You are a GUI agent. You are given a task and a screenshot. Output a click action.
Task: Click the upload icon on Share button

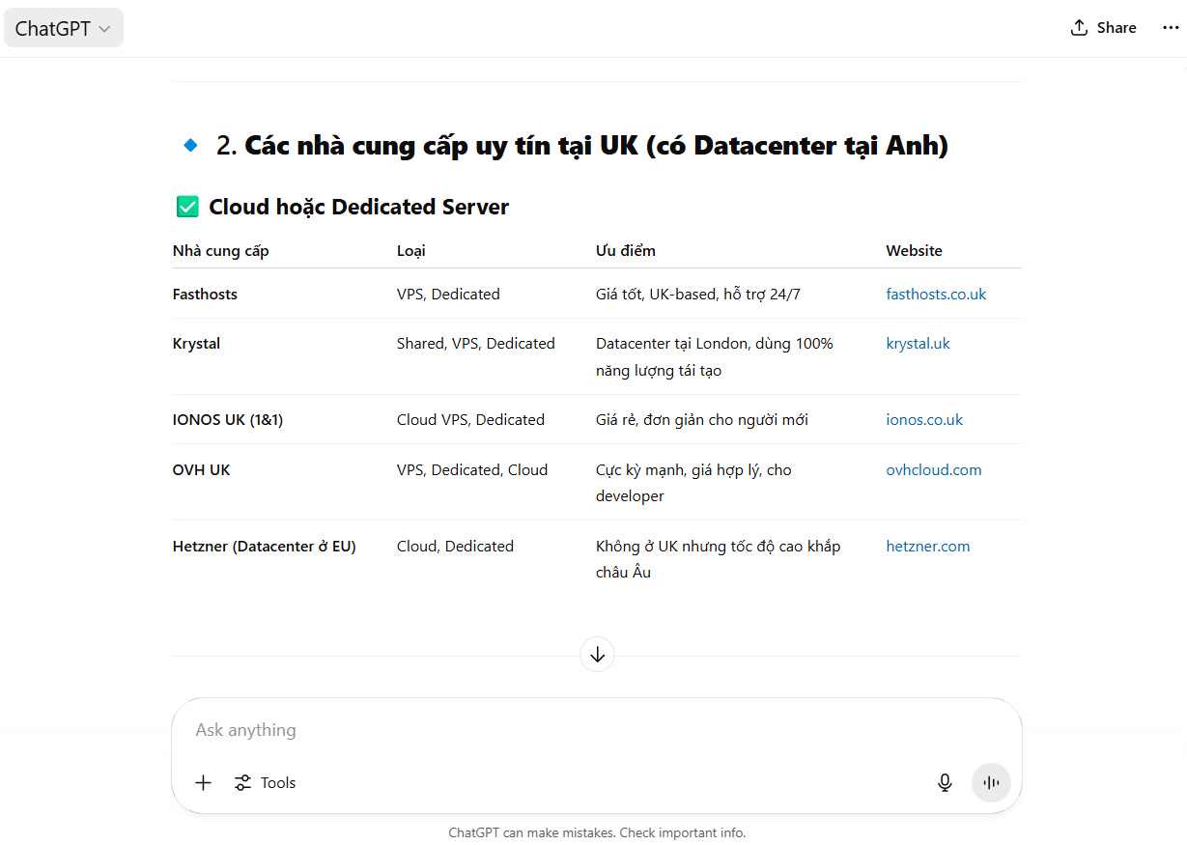(x=1079, y=28)
